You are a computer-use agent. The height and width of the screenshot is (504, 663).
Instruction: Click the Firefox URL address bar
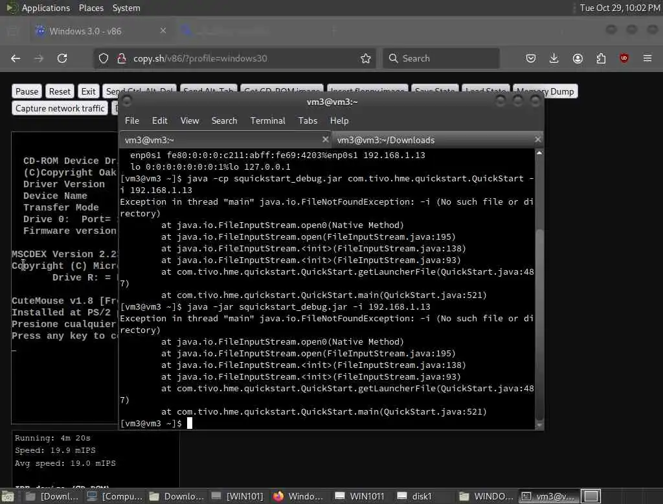point(235,58)
